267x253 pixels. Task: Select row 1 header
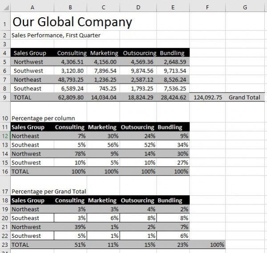pyautogui.click(x=5, y=21)
